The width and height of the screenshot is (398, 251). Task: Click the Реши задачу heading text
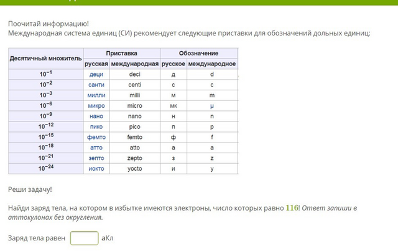(30, 189)
